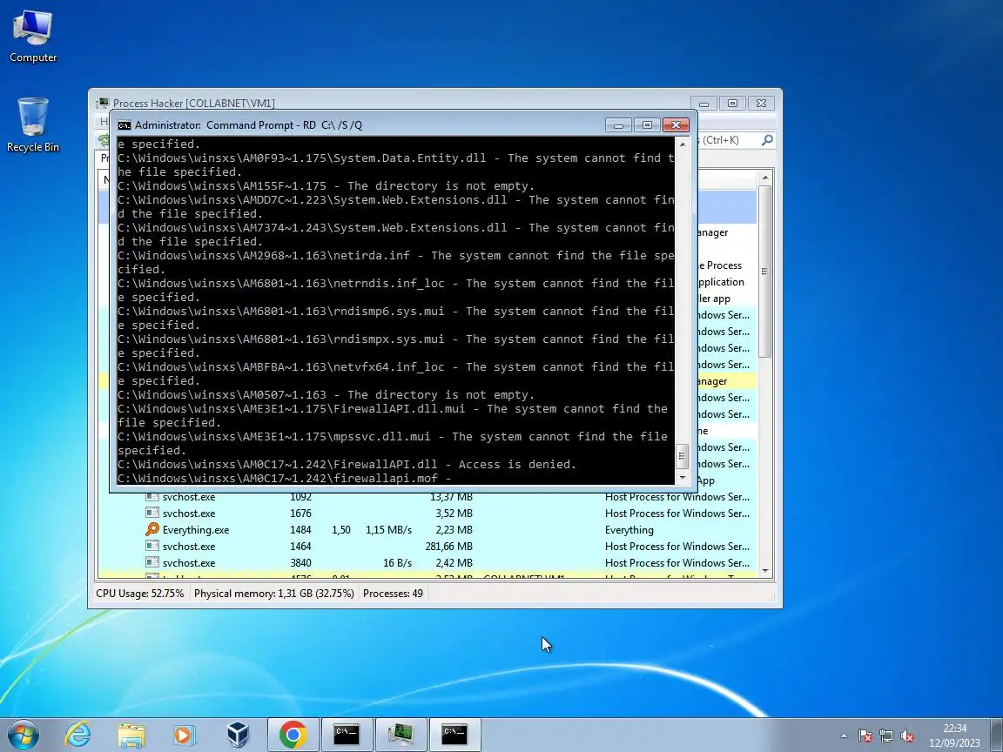Click the 1,50 CPU value for Everything.exe

[x=341, y=529]
